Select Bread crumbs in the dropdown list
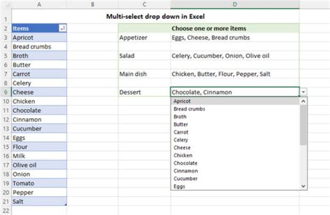The width and height of the screenshot is (330, 215). [189, 109]
